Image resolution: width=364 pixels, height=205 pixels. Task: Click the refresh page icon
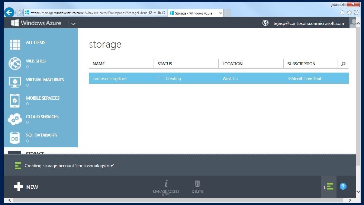point(164,13)
